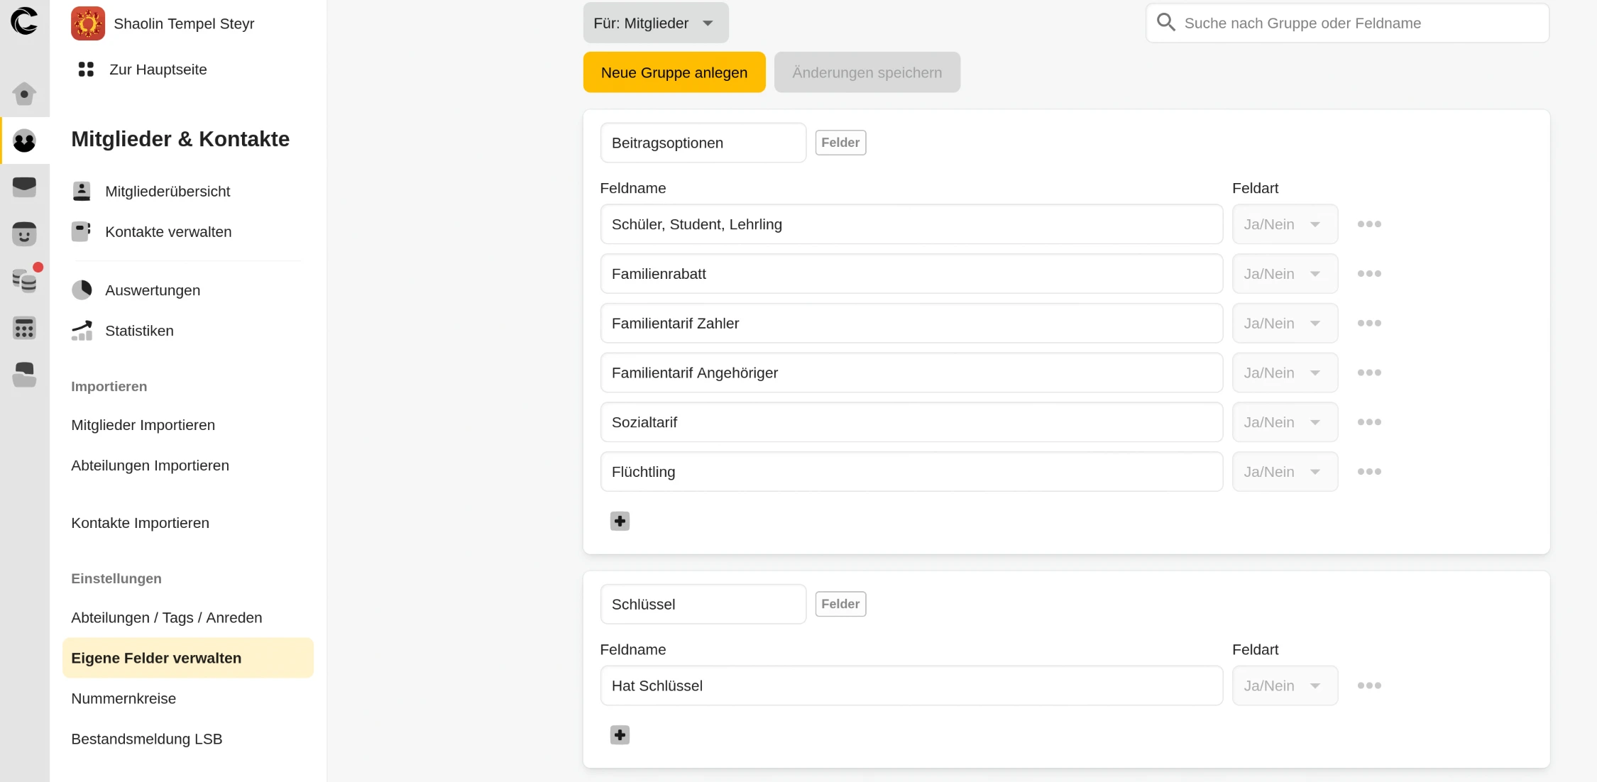1597x782 pixels.
Task: Click Zur Hauptseite link
Action: click(158, 70)
